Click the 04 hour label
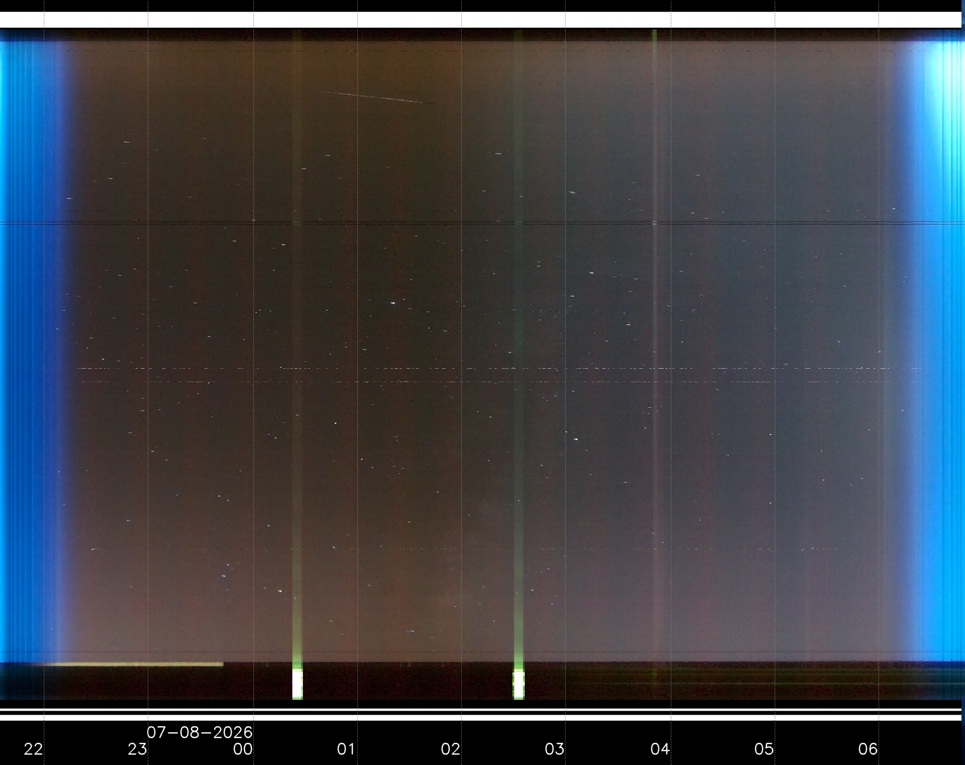 [660, 749]
